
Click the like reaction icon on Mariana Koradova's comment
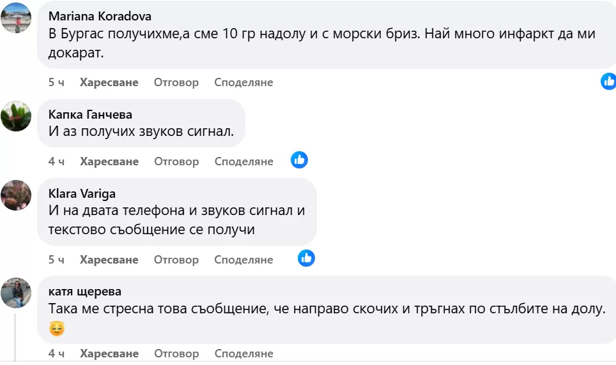pyautogui.click(x=608, y=81)
